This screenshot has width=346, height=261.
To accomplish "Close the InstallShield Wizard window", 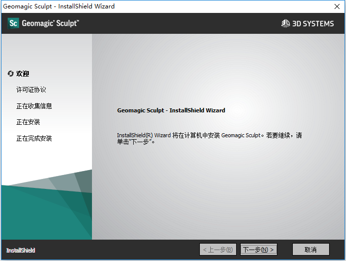I will click(x=337, y=6).
